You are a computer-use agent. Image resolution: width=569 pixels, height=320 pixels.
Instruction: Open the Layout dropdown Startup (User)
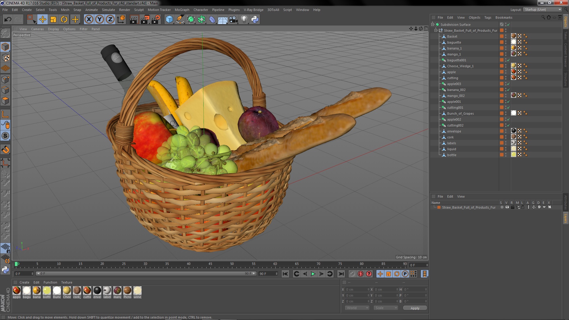click(542, 10)
